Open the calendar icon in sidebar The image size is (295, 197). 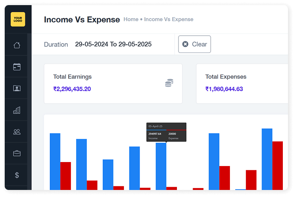[17, 67]
